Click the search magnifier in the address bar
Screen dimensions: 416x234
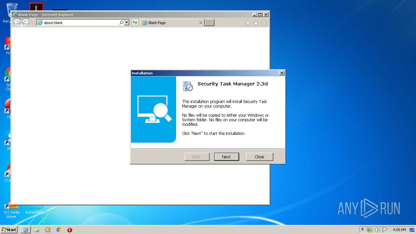coord(121,23)
